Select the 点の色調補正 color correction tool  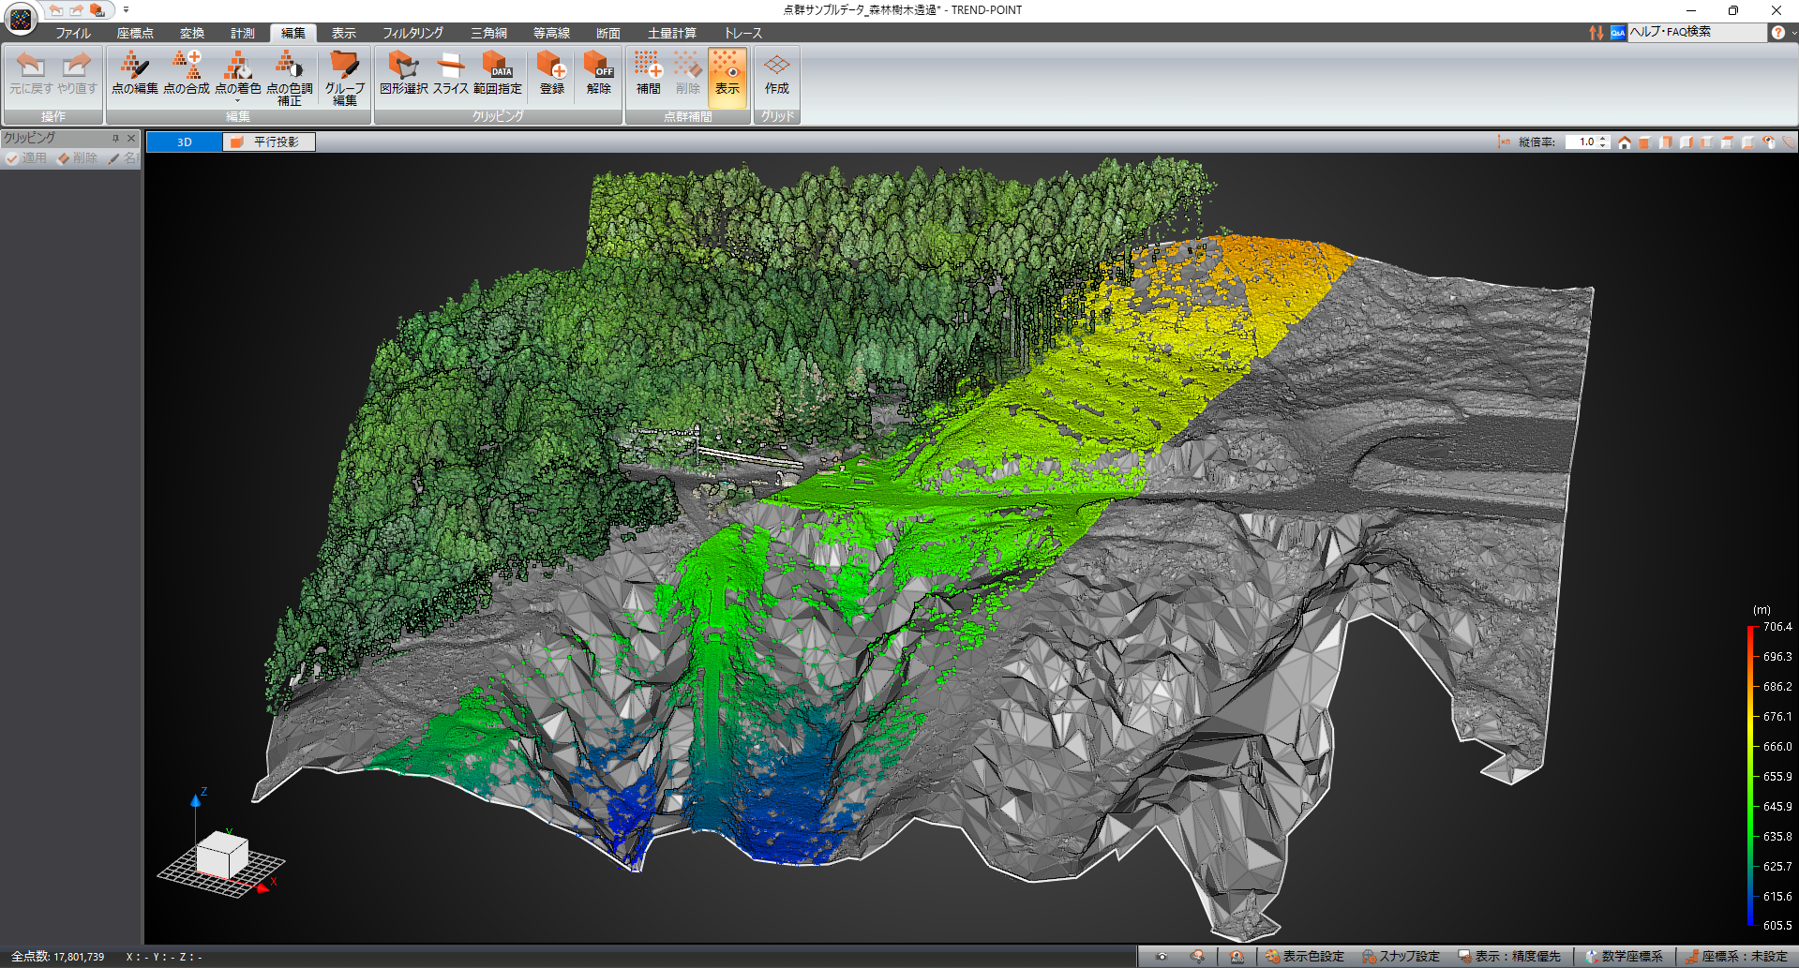[289, 78]
